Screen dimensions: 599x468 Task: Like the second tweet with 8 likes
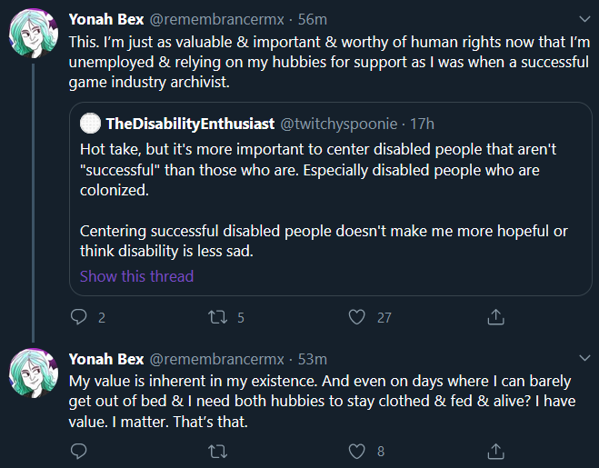coord(357,452)
